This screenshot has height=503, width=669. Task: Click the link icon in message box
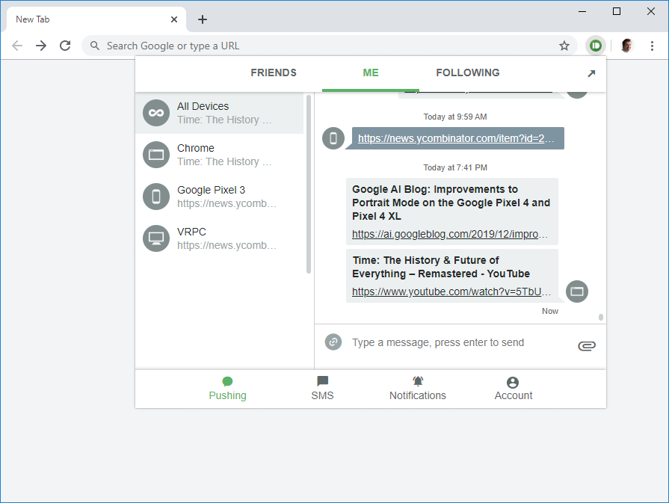point(333,342)
